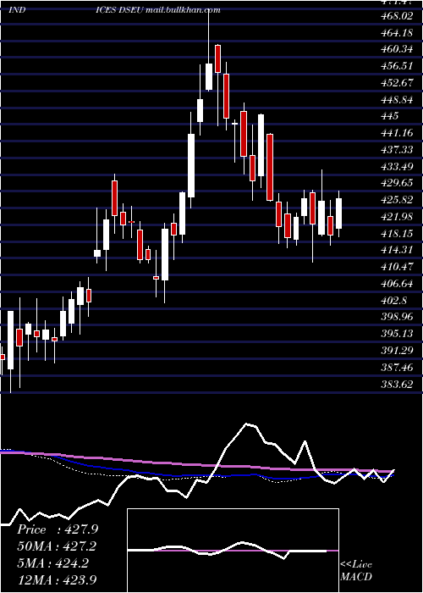Click the 406.64 price axis label
Screen dimensions: 423x593
click(398, 283)
